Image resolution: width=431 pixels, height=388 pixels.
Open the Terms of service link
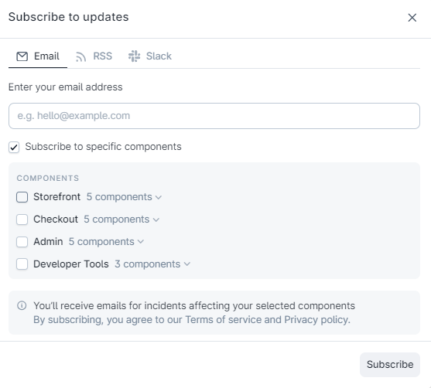tap(223, 320)
